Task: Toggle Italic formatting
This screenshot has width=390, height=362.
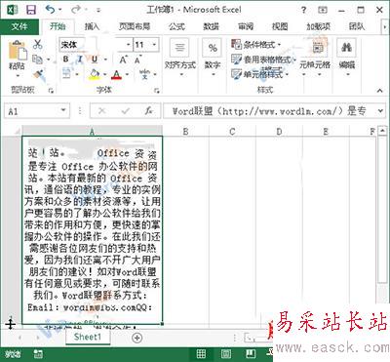Action: click(x=80, y=60)
